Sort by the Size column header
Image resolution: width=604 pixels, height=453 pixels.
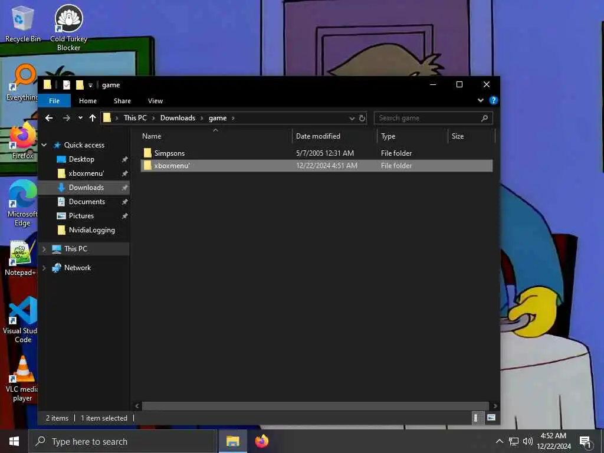coord(471,136)
